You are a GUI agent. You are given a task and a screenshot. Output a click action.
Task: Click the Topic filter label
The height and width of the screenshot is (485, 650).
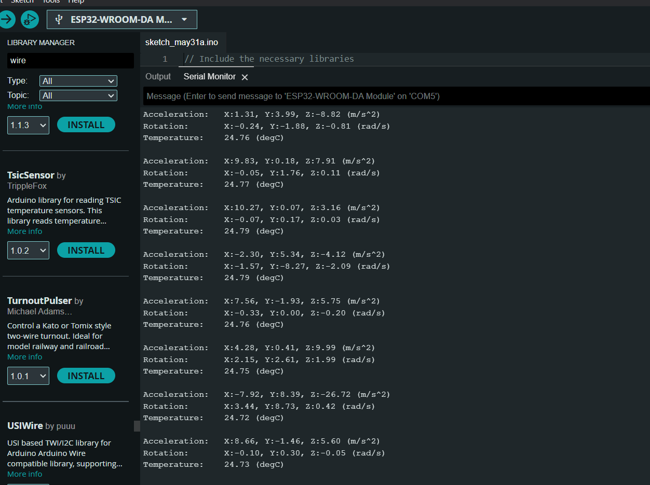18,95
